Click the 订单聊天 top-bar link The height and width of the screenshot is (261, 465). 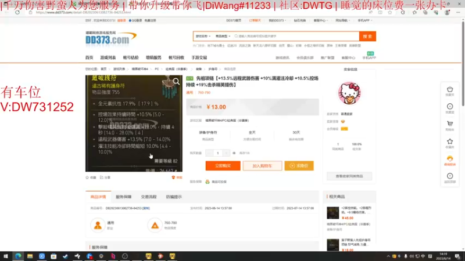(x=255, y=20)
